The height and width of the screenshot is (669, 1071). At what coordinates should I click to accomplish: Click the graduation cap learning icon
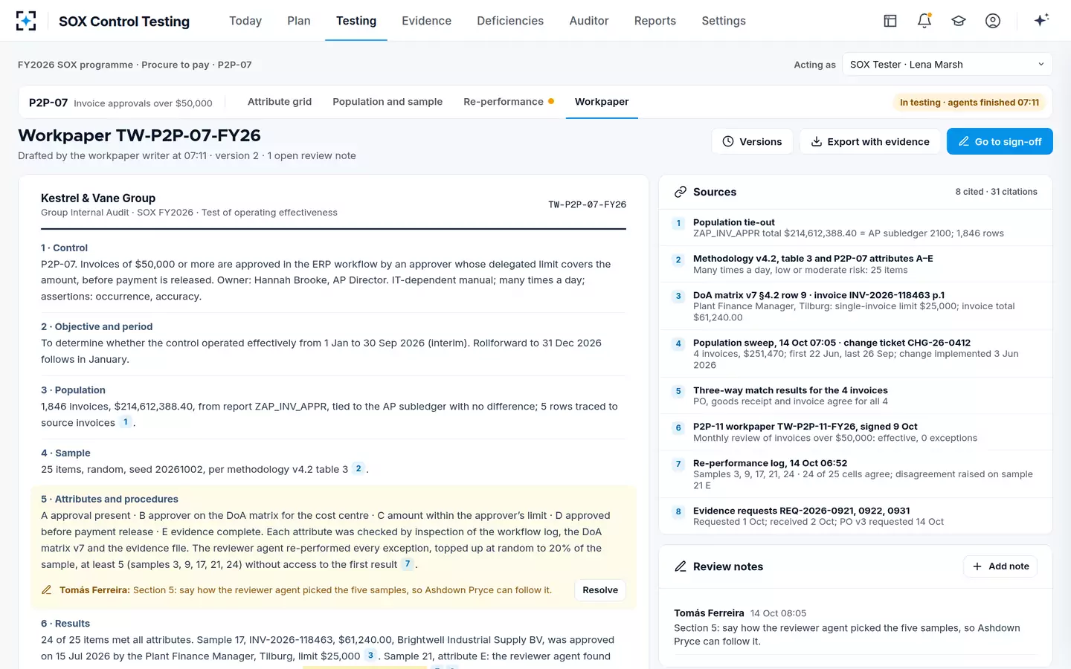(959, 21)
